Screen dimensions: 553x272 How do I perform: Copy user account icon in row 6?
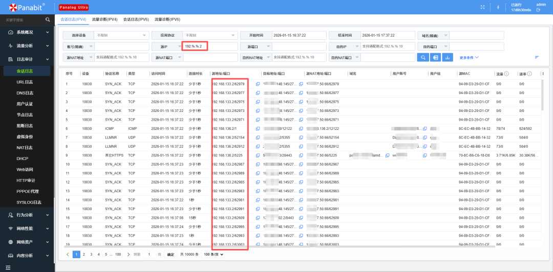(425, 129)
